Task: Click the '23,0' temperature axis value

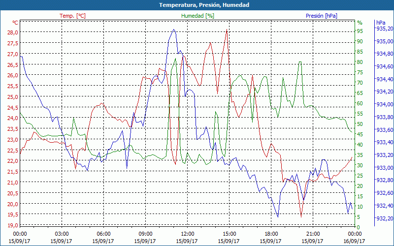Action: pyautogui.click(x=13, y=140)
